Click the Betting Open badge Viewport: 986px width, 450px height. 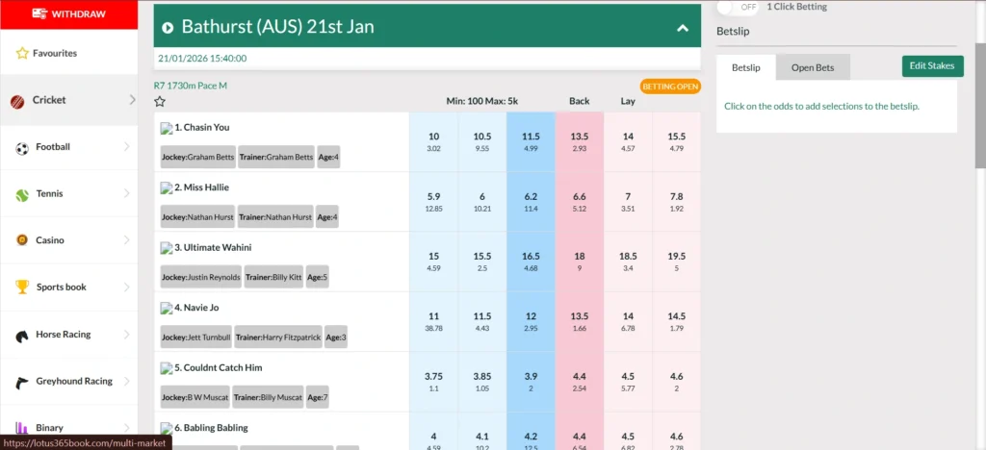670,87
